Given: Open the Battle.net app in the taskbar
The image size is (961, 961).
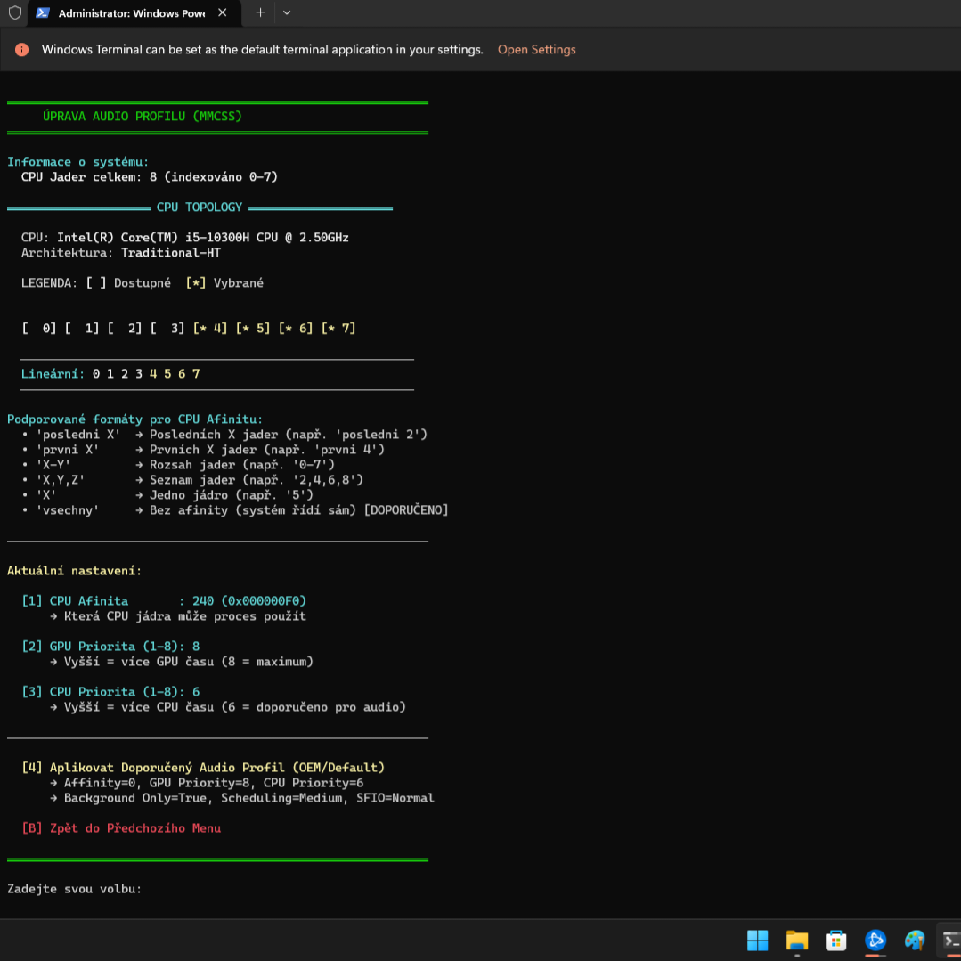Looking at the screenshot, I should (x=875, y=940).
